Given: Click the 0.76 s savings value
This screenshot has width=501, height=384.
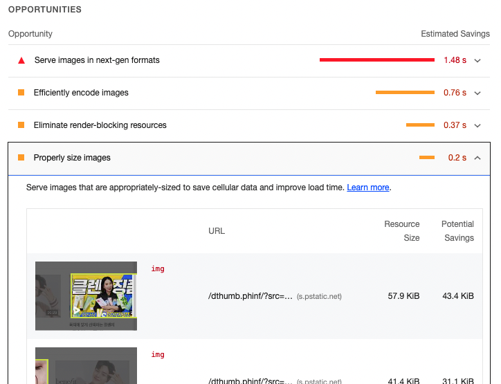Looking at the screenshot, I should point(455,93).
